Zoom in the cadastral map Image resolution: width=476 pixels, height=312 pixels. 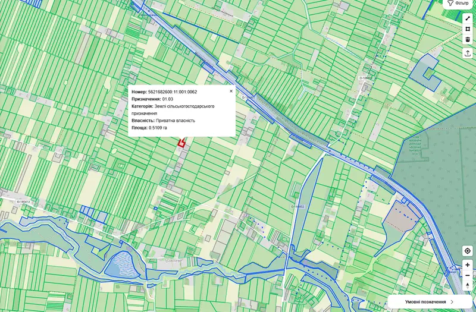coord(468,265)
